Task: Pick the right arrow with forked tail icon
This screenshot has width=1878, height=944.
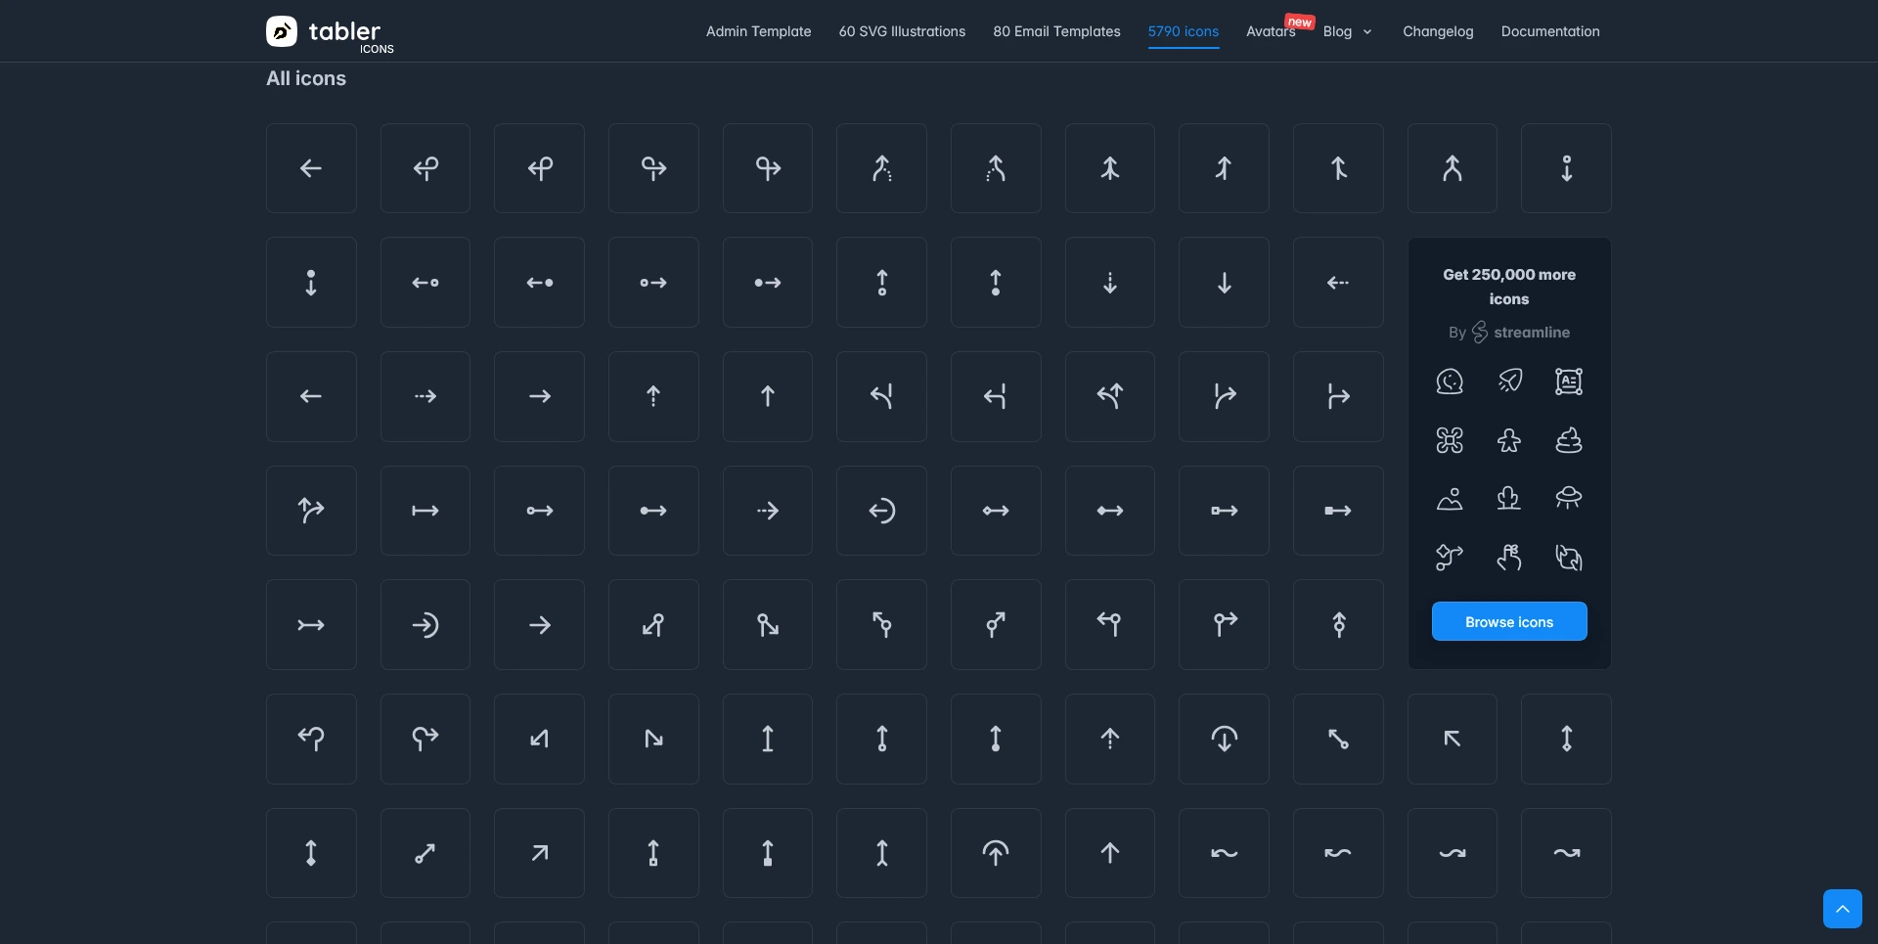Action: pyautogui.click(x=311, y=624)
